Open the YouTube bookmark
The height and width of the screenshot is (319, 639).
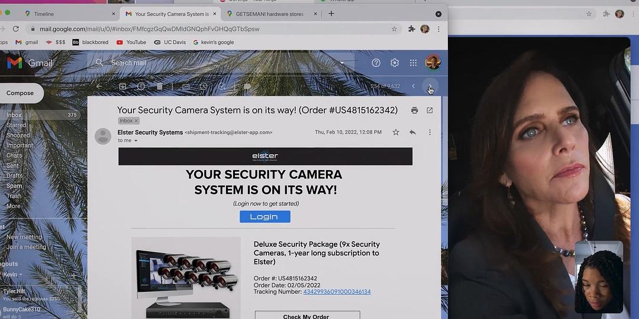(x=131, y=43)
